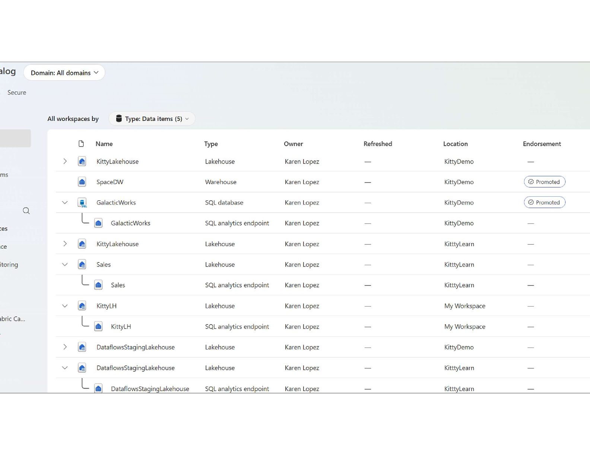Click My Workspace location in KittyLH endpoint row
The height and width of the screenshot is (455, 590).
tap(465, 327)
